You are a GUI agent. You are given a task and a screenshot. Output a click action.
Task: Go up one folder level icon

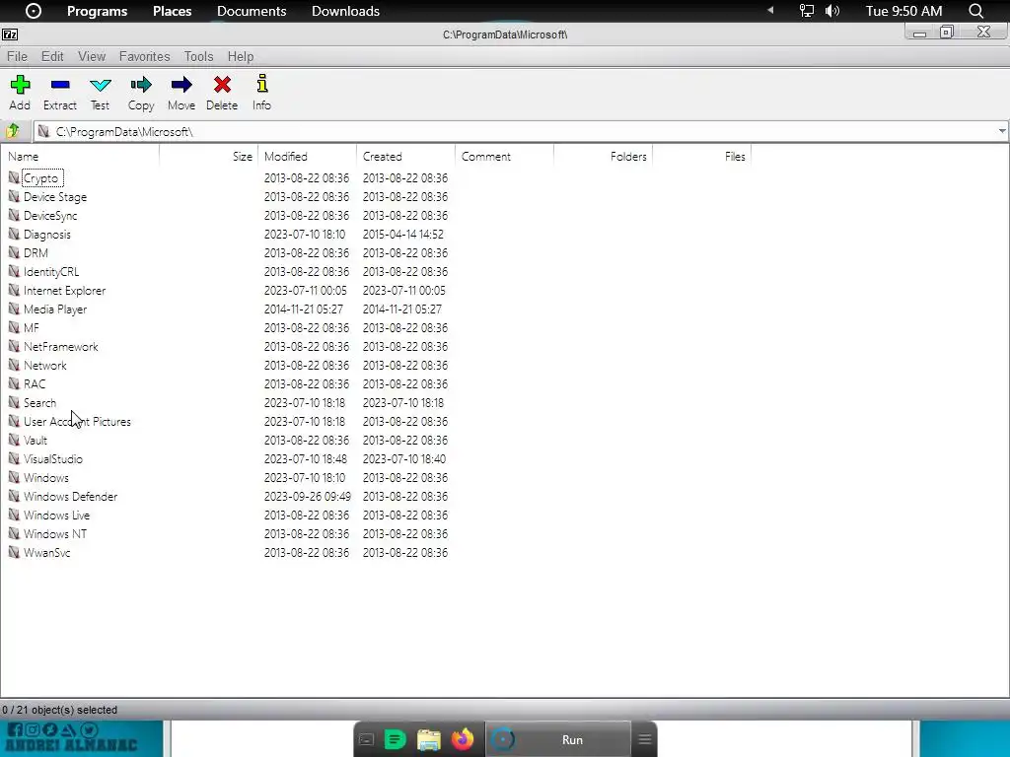12,131
